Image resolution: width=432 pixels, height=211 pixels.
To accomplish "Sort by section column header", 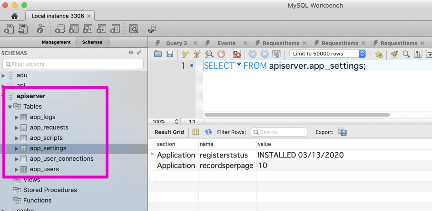I will coord(177,144).
